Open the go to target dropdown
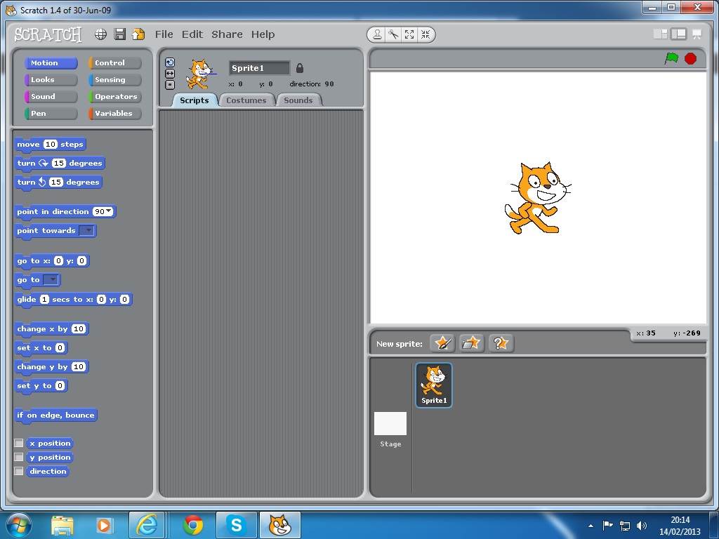This screenshot has height=539, width=719. 51,280
